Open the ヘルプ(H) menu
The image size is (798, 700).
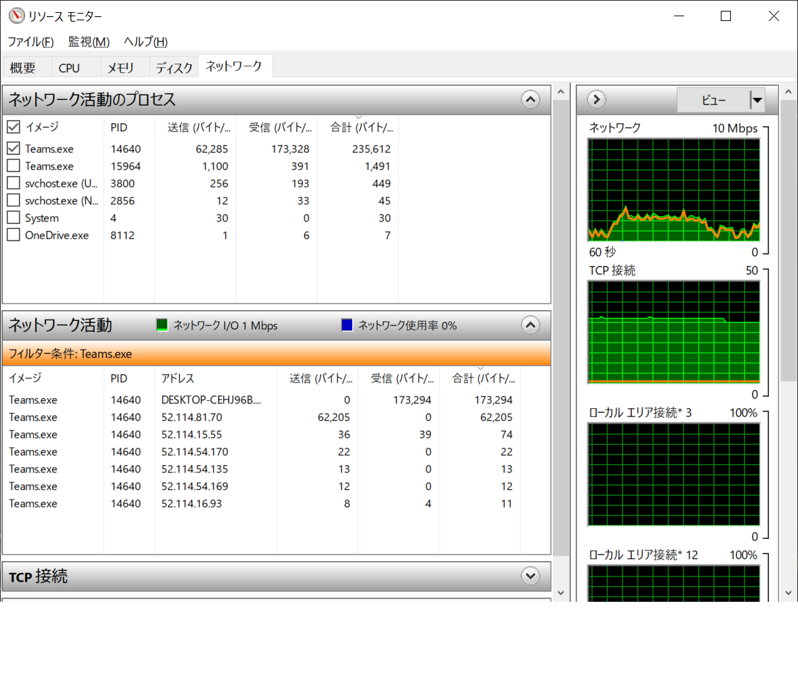tap(146, 42)
